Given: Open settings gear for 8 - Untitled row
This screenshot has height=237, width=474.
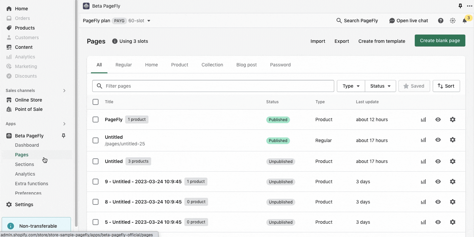Looking at the screenshot, I should 453,202.
